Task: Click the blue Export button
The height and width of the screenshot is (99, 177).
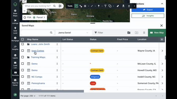Action: [148, 10]
